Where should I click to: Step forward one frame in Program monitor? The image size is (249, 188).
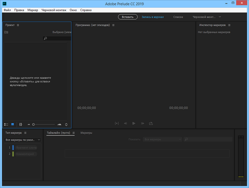point(142,123)
